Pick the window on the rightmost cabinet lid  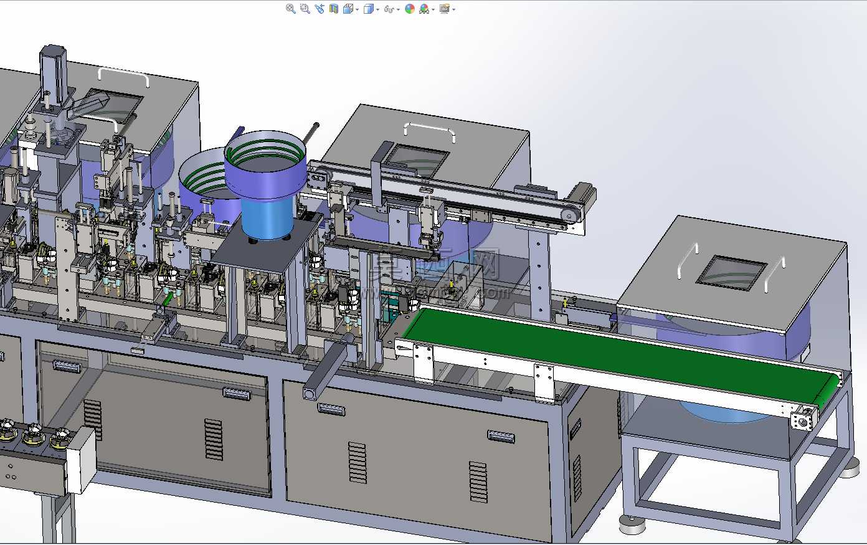(x=730, y=272)
